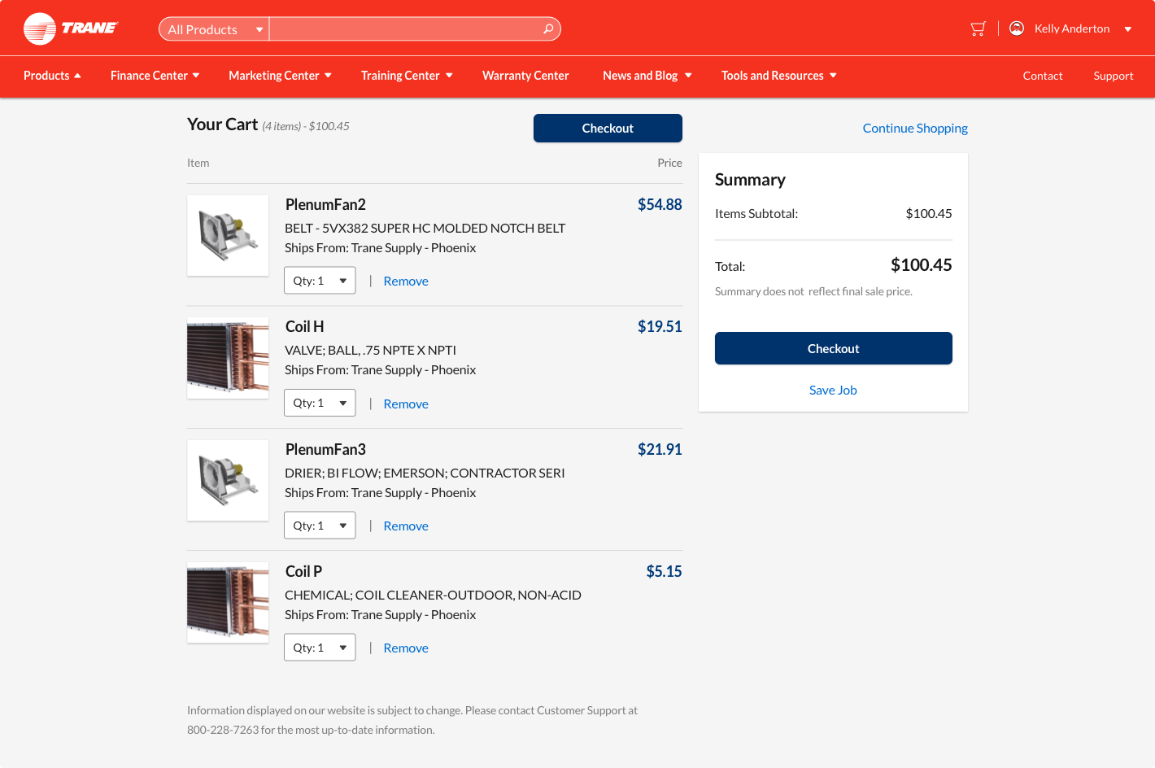The image size is (1155, 768).
Task: Follow the Continue Shopping link
Action: tap(915, 129)
